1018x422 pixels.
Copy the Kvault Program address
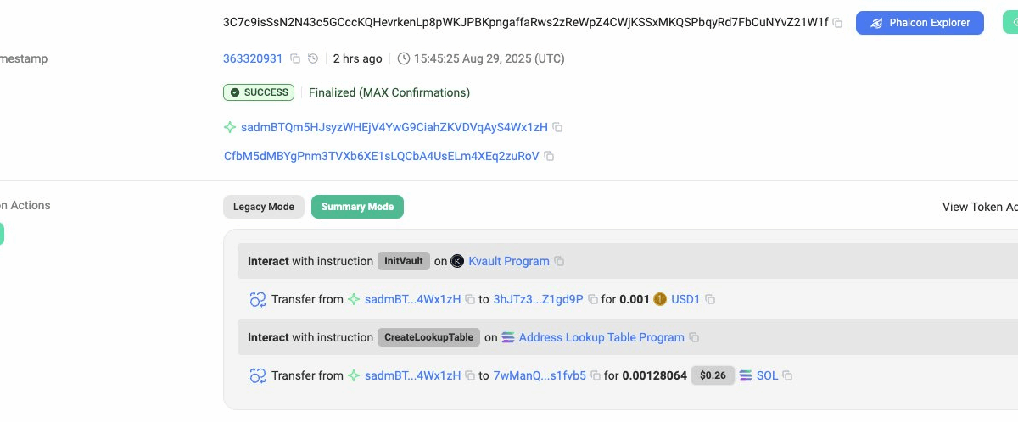point(559,261)
